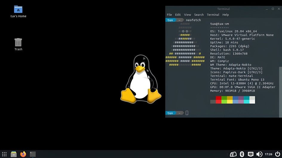This screenshot has height=158, width=282.
Task: Click the 'Terminal: mate-terminal' line
Action: point(232,76)
